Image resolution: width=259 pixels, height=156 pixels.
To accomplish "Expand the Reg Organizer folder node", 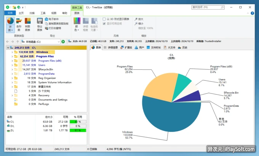I will 12,78.
